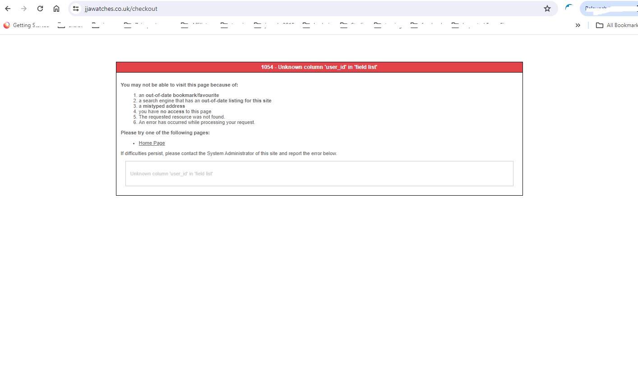
Task: Click the browser Forward arrow
Action: point(24,9)
